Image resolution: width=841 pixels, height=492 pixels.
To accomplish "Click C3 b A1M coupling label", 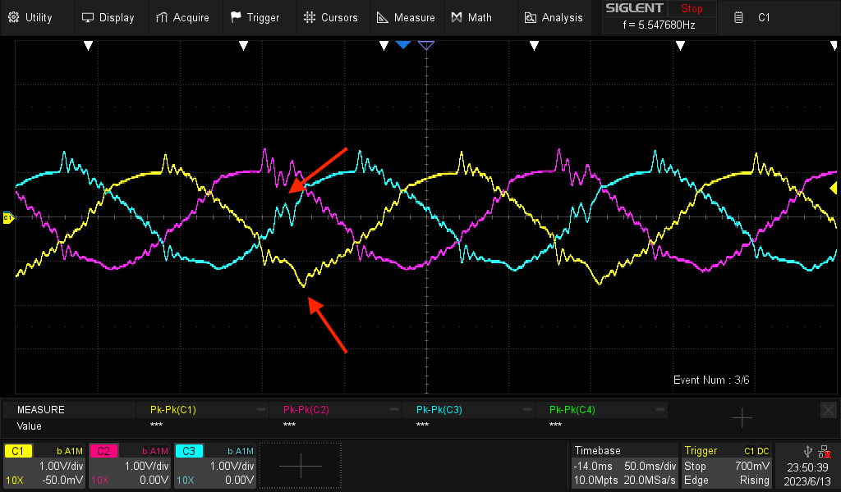I will tap(241, 451).
